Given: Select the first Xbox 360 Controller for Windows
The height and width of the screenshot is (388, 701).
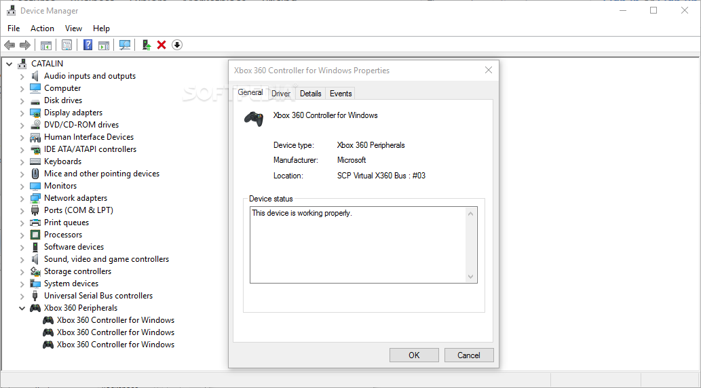Looking at the screenshot, I should coord(115,320).
